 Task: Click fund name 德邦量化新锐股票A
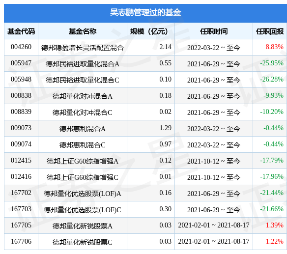[x=83, y=226]
